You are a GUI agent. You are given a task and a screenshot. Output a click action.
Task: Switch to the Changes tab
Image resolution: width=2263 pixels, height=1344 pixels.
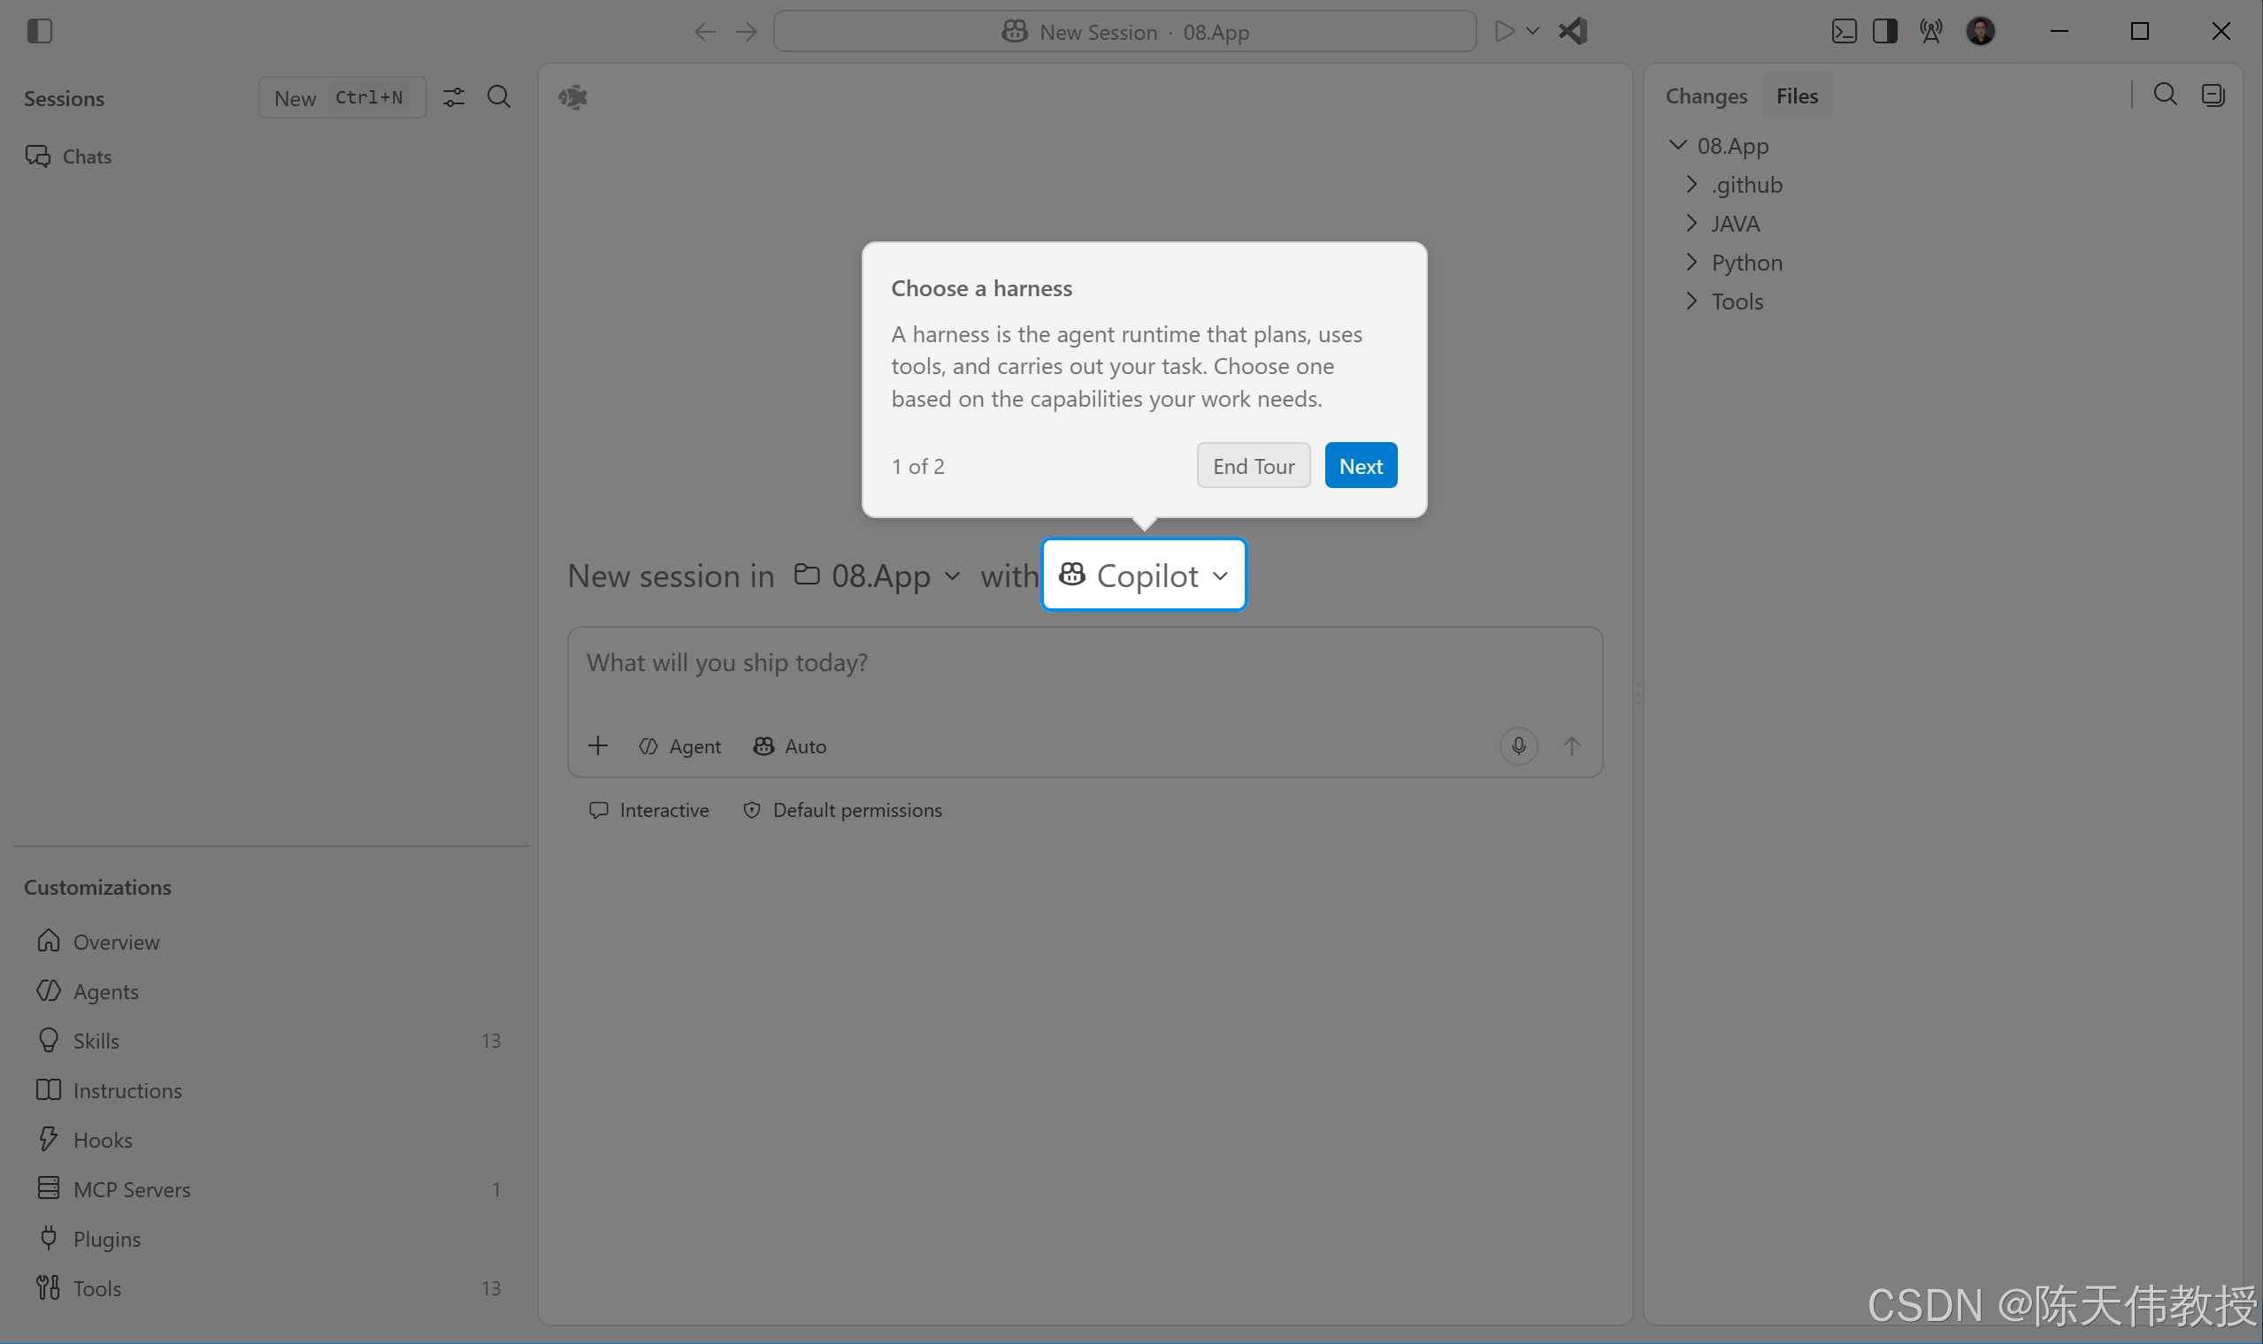[1706, 96]
